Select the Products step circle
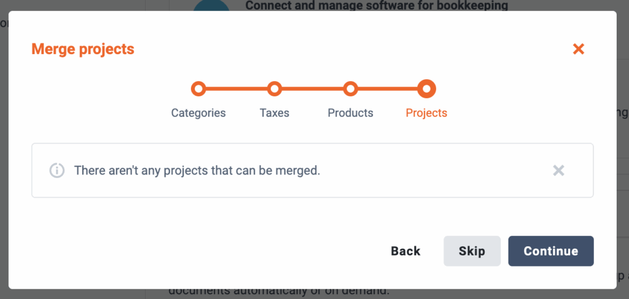The height and width of the screenshot is (299, 629). point(351,88)
